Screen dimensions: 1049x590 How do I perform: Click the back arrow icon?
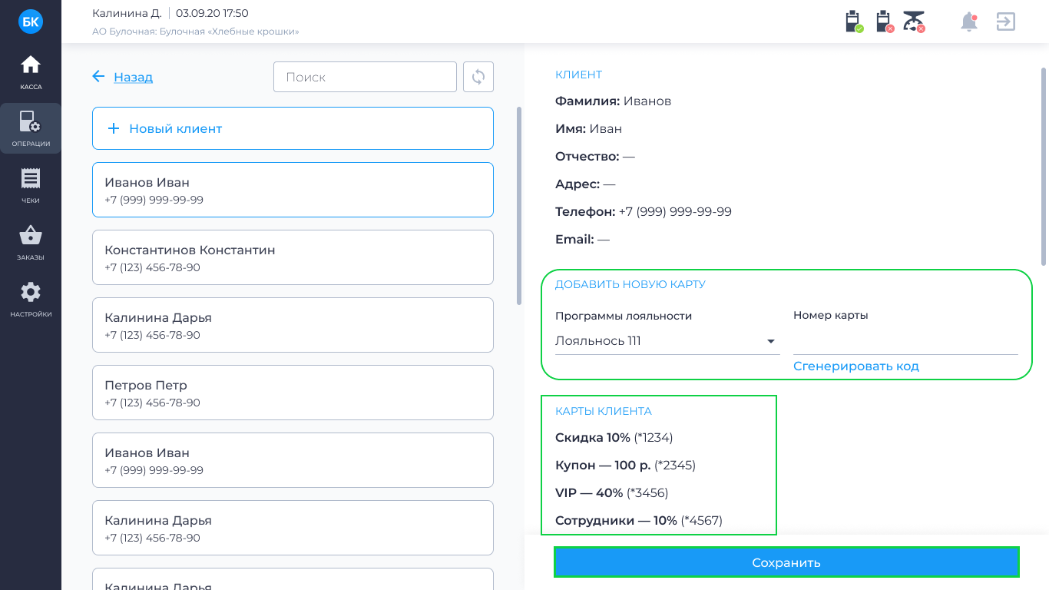(98, 76)
